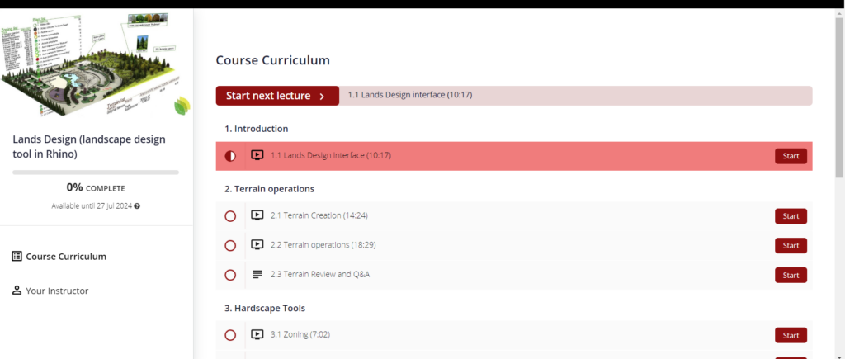Image resolution: width=845 pixels, height=359 pixels.
Task: Mark 2.1 Terrain Creation completion circle
Action: click(x=230, y=216)
